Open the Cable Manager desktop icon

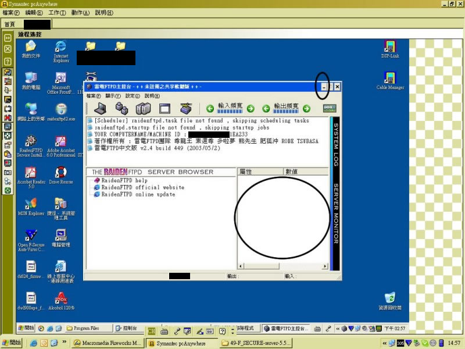[x=390, y=78]
